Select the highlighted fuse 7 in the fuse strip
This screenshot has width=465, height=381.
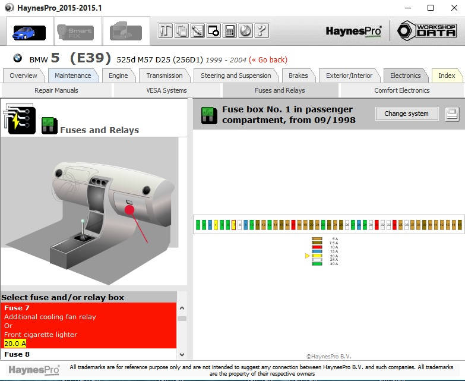click(x=234, y=225)
